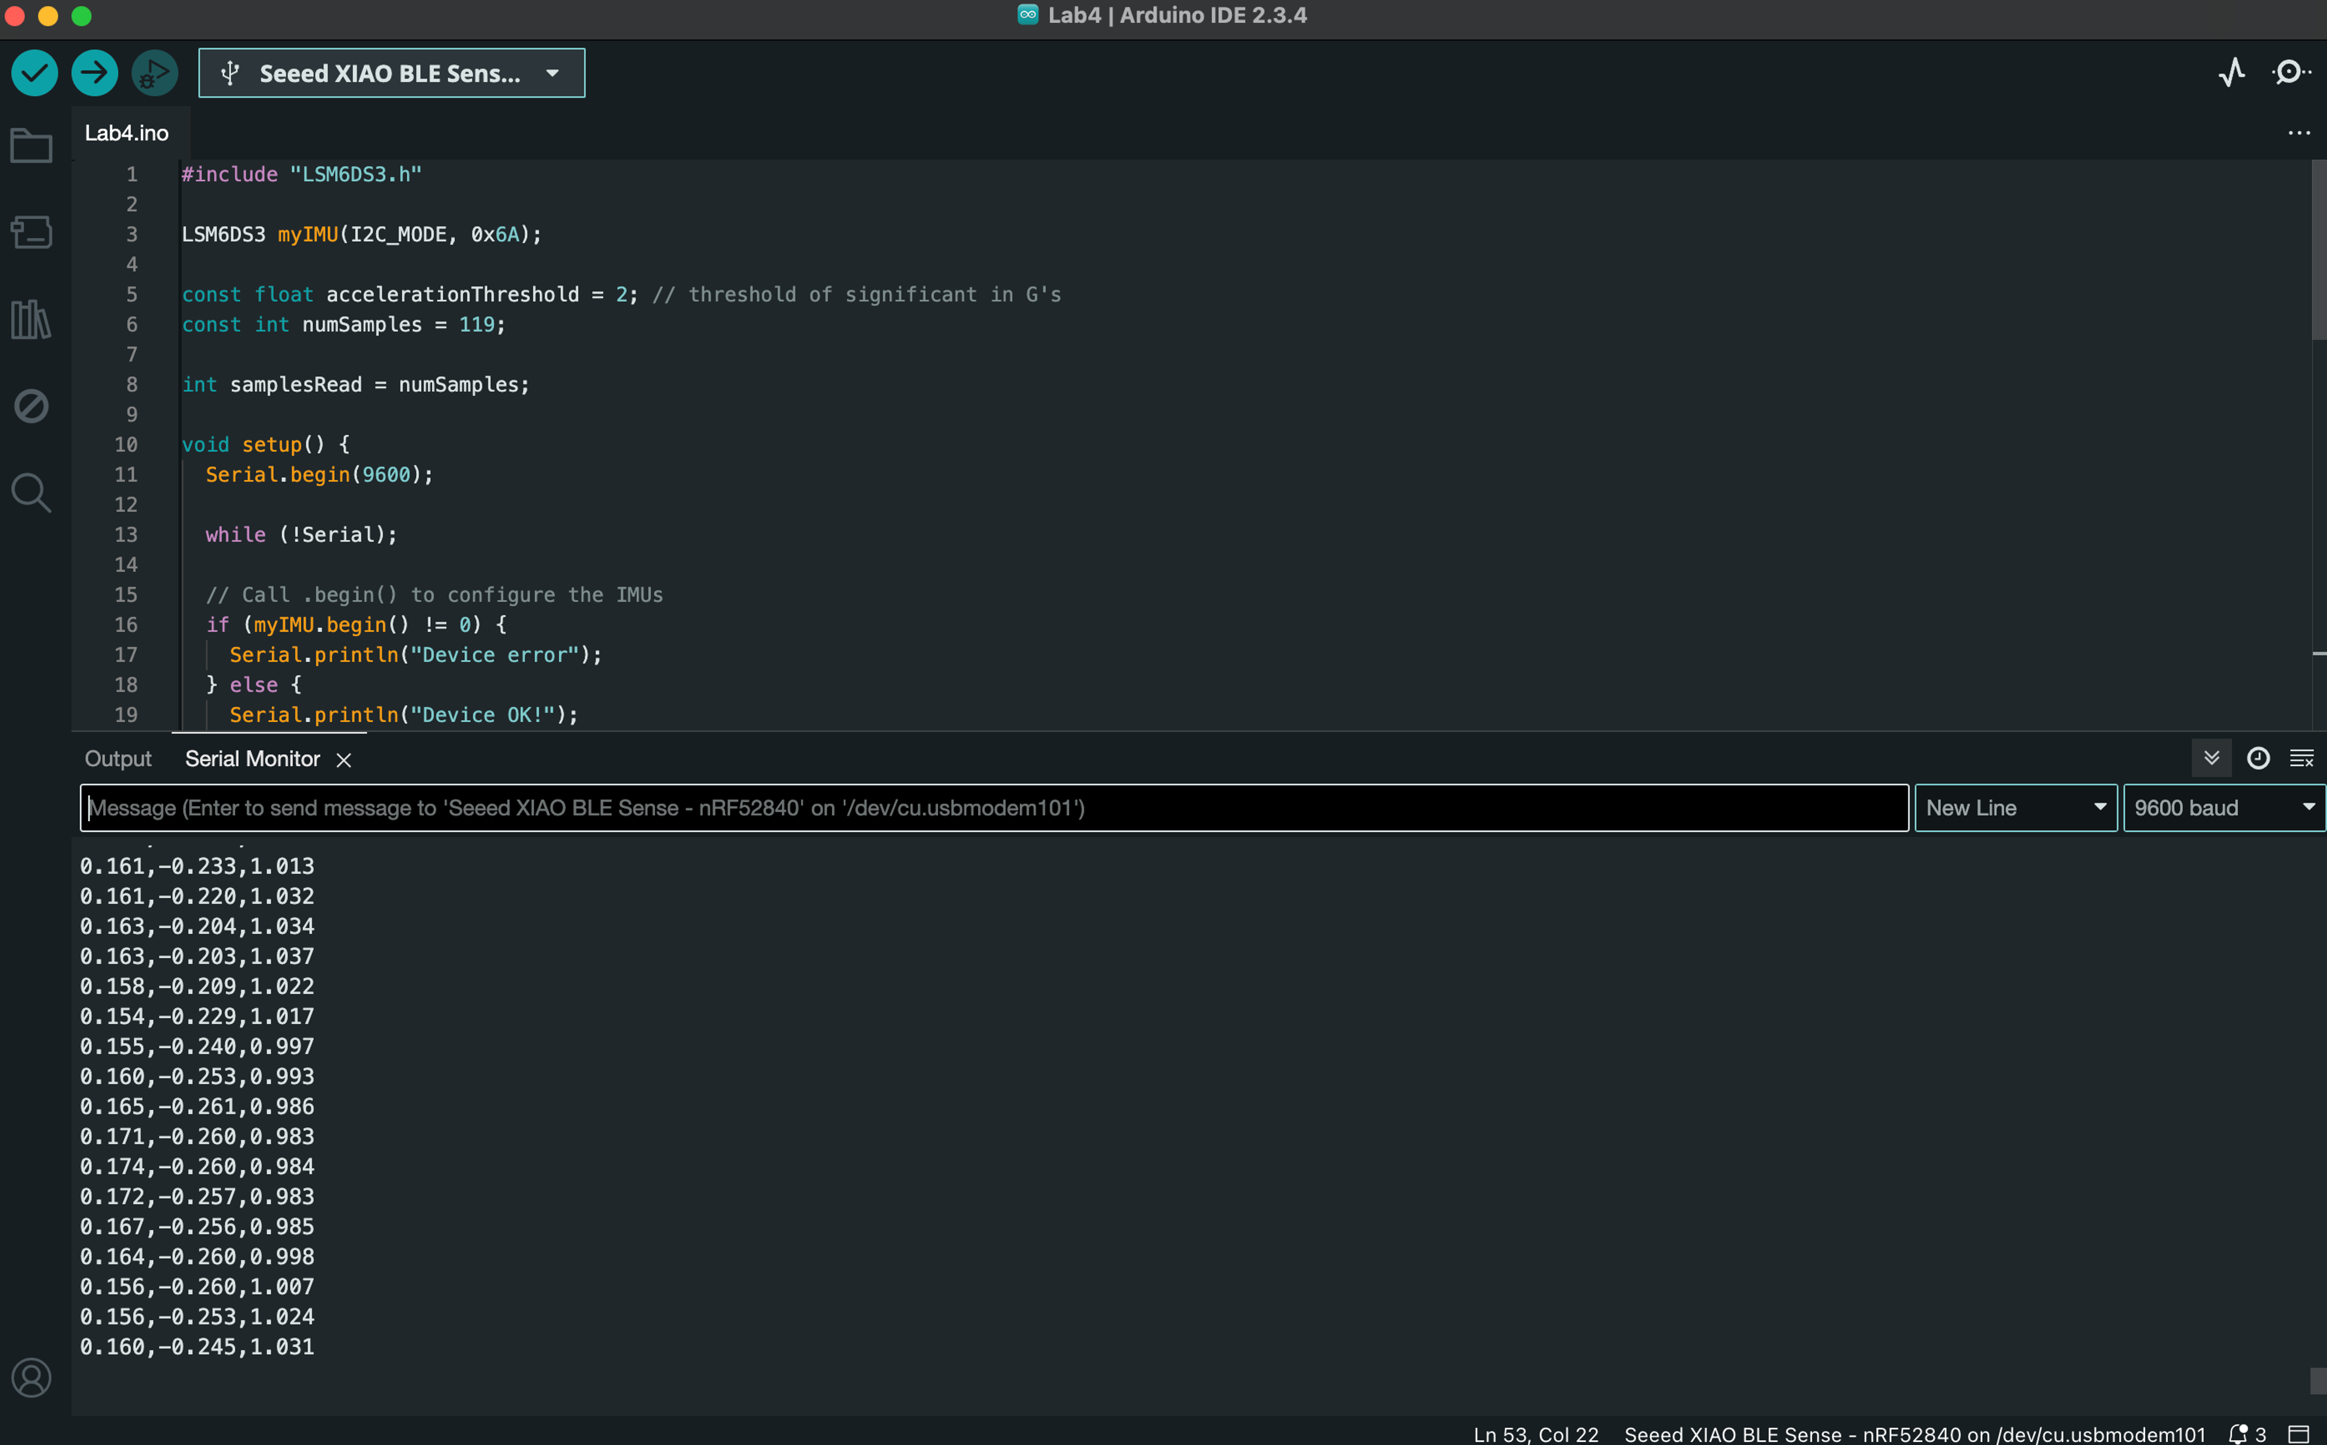Click the serial message input field
2327x1445 pixels.
(994, 807)
